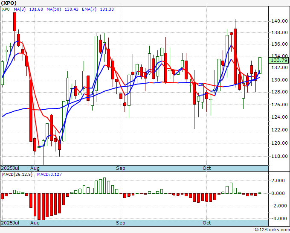Click Aug on the MACD panel time axis
The height and width of the screenshot is (233, 290).
(35, 223)
